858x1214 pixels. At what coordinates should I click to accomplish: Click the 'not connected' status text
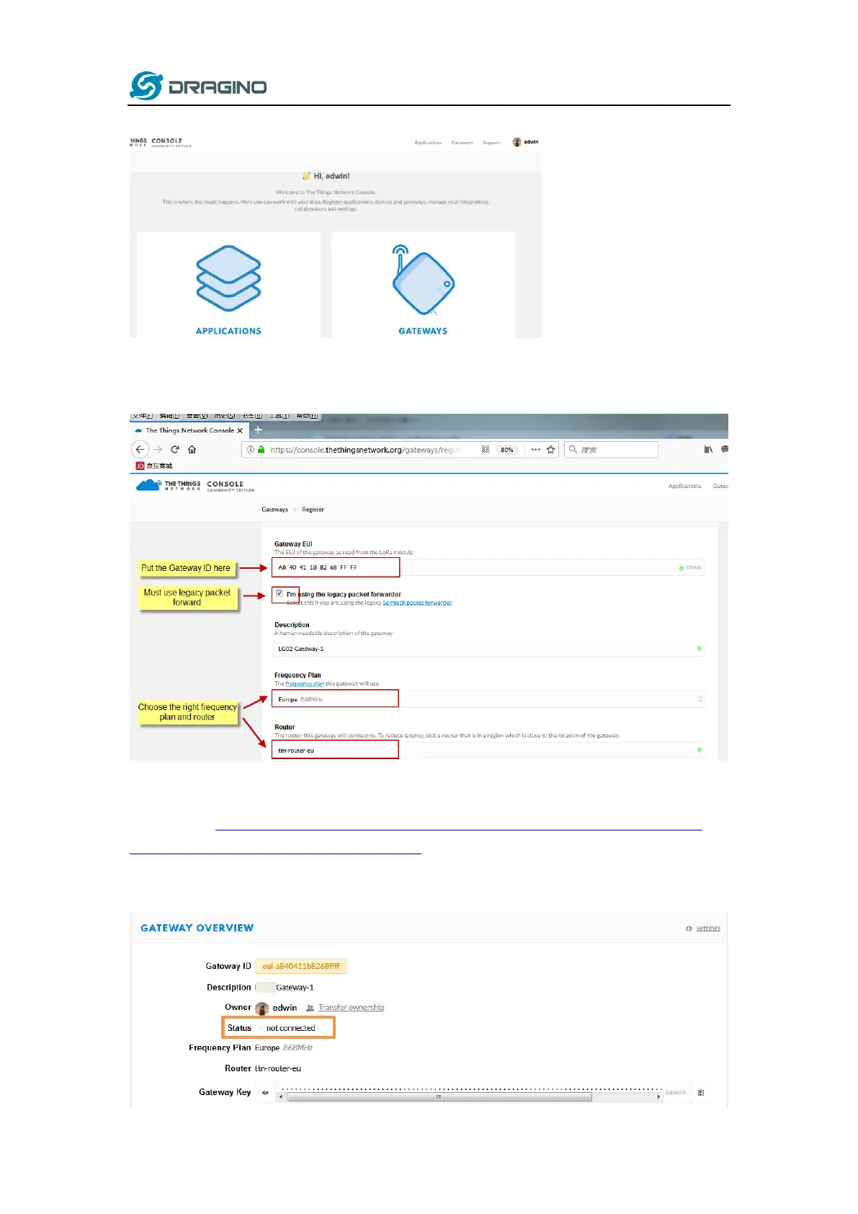point(291,1028)
